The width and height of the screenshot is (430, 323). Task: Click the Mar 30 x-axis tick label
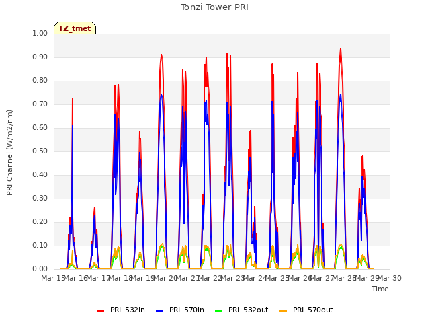(390, 278)
